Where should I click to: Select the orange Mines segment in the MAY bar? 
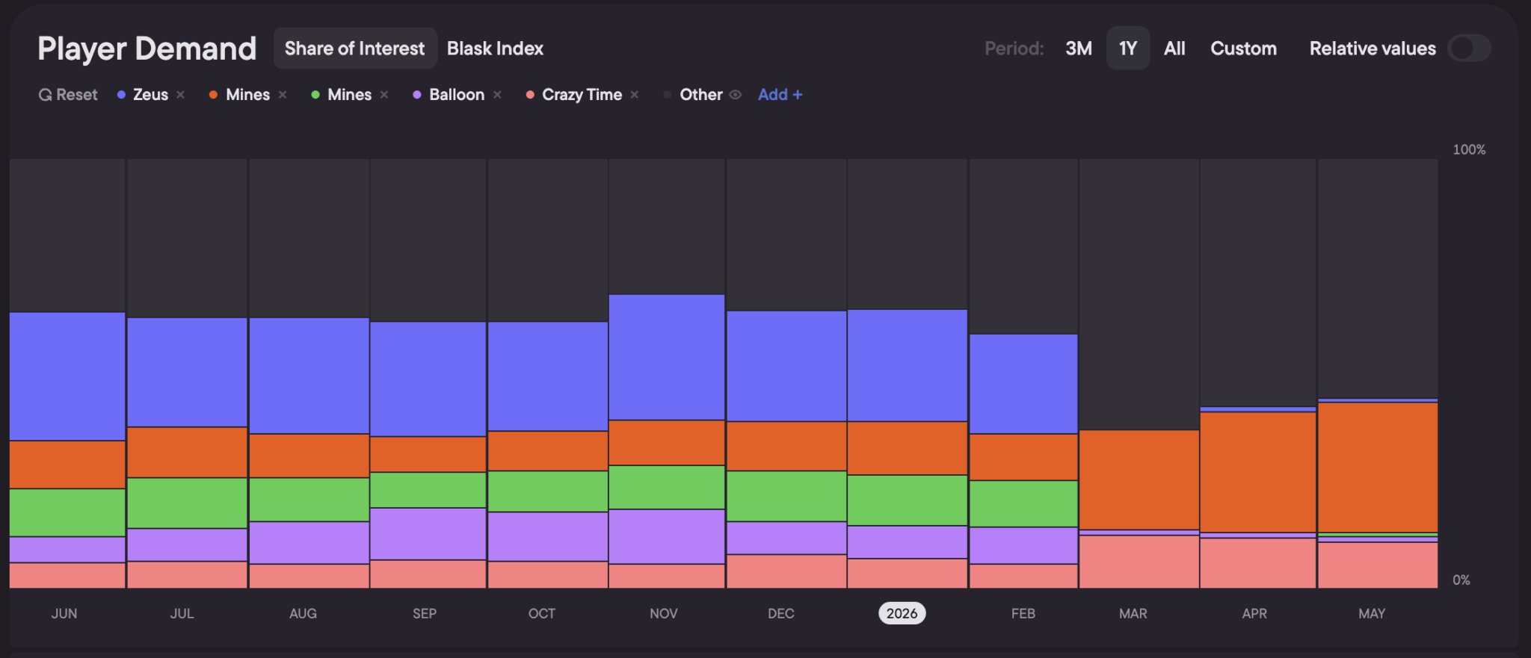click(x=1378, y=468)
